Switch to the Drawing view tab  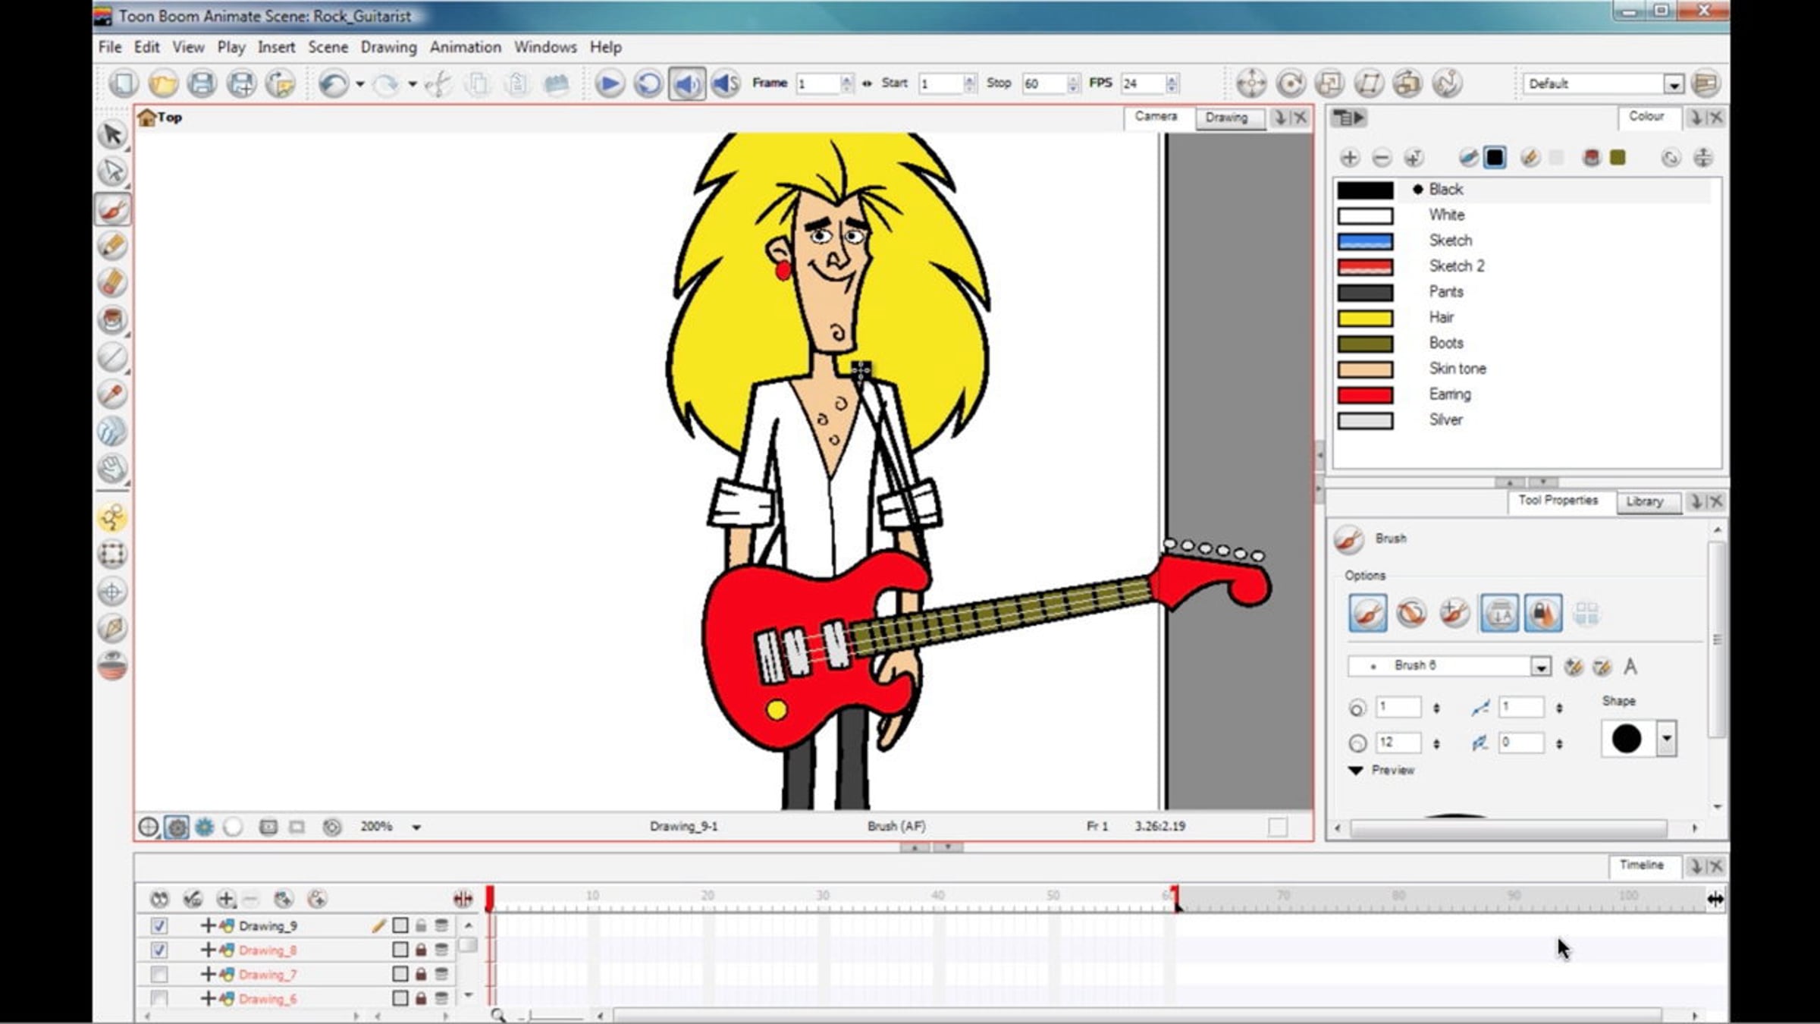1226,118
